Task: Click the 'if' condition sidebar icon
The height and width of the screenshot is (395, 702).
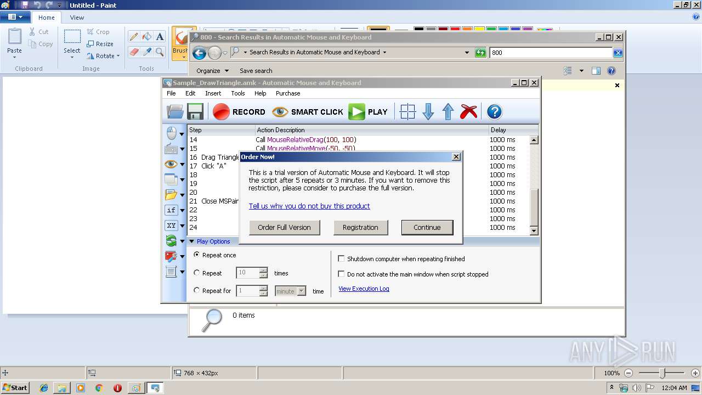Action: coord(171,210)
